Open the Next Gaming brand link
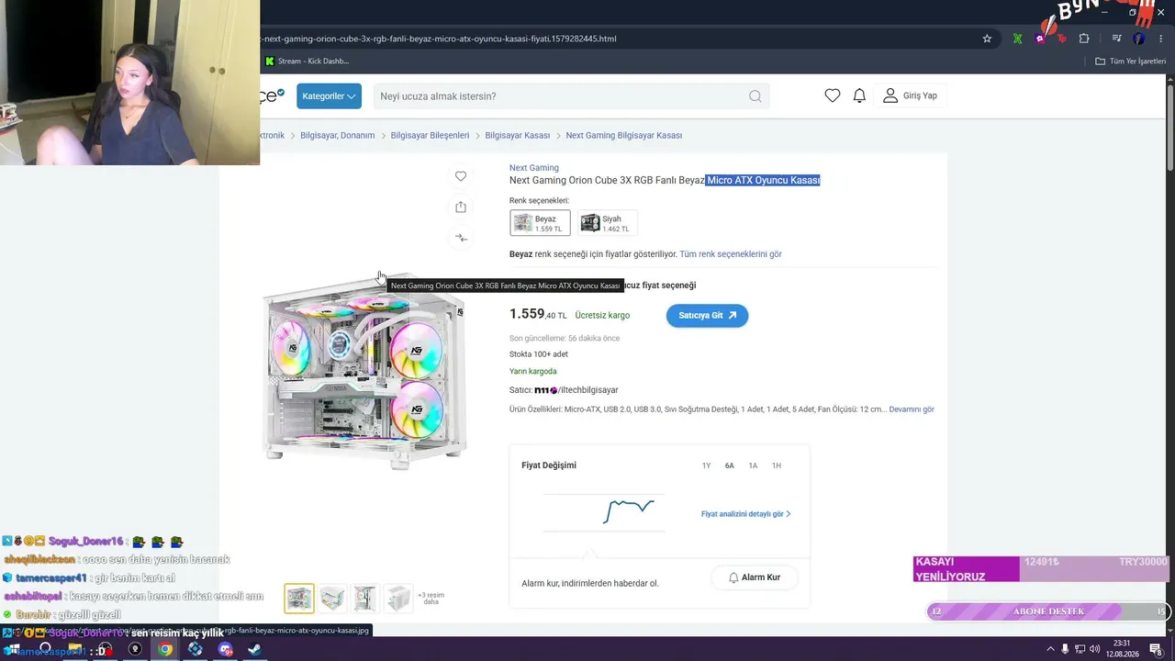The height and width of the screenshot is (661, 1175). tap(534, 168)
